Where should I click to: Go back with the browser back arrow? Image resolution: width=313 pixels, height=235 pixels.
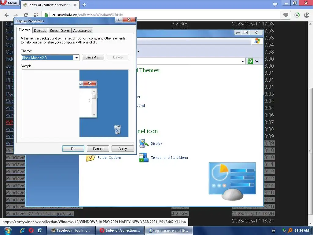pos(6,15)
